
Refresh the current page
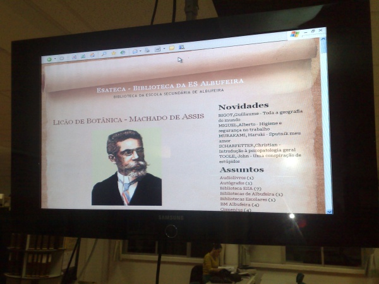coord(83,56)
